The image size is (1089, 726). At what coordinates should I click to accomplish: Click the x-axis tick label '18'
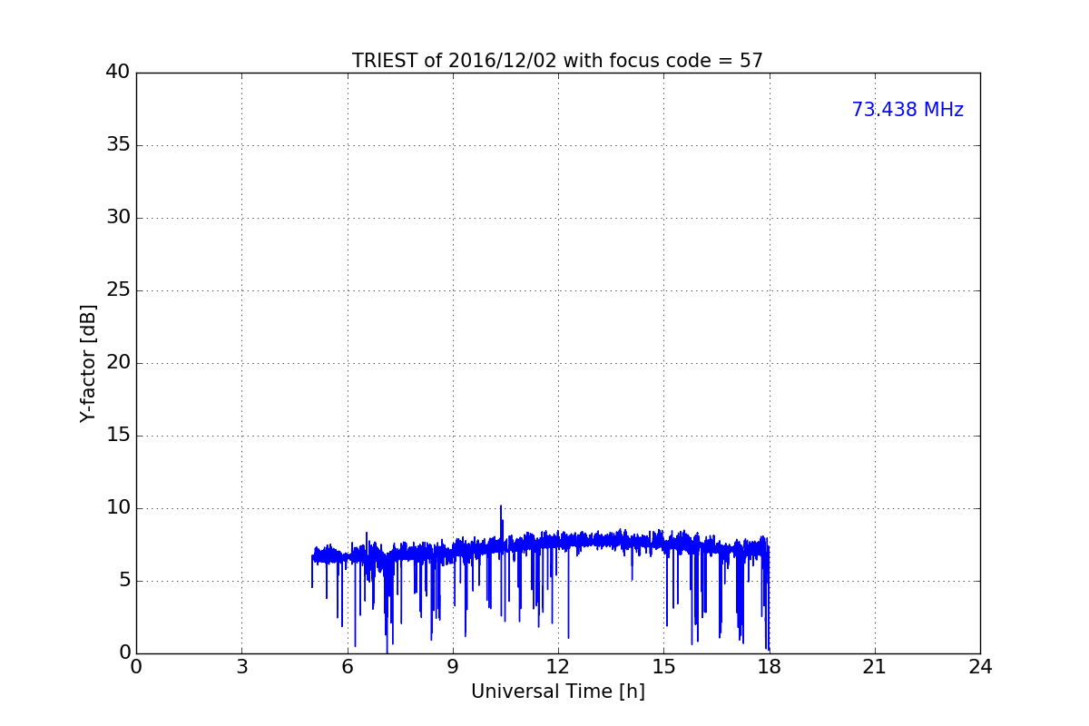[770, 667]
